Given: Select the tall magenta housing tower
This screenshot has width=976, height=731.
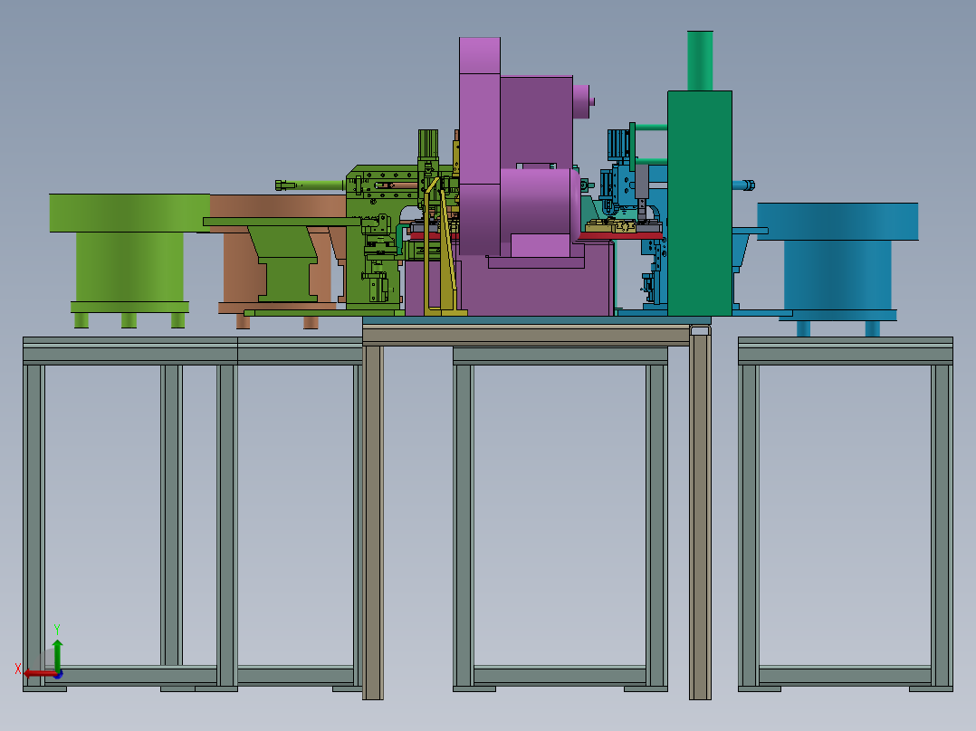Looking at the screenshot, I should (x=480, y=147).
